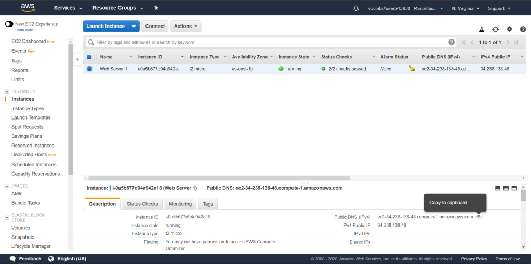Toggle the Web Server 1 row checkbox
Image resolution: width=531 pixels, height=264 pixels.
[x=89, y=69]
